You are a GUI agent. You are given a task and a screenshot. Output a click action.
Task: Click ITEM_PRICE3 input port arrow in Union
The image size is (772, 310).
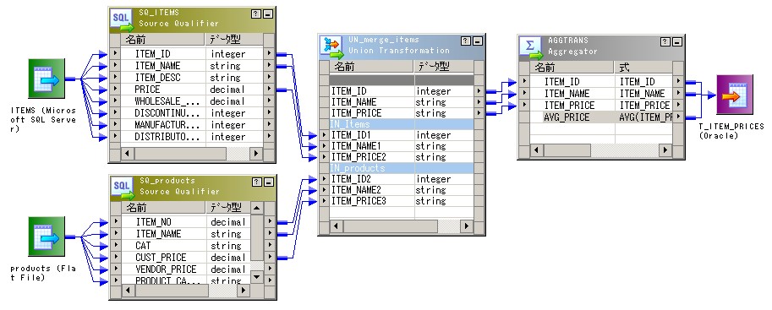coord(324,201)
